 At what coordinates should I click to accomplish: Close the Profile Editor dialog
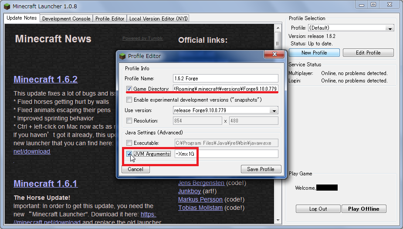[x=274, y=54]
